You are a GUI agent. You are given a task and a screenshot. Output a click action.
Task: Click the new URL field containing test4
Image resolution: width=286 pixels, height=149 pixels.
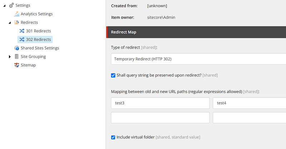click(249, 103)
